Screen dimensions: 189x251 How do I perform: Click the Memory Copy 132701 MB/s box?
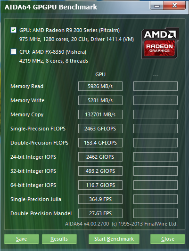coord(100,114)
